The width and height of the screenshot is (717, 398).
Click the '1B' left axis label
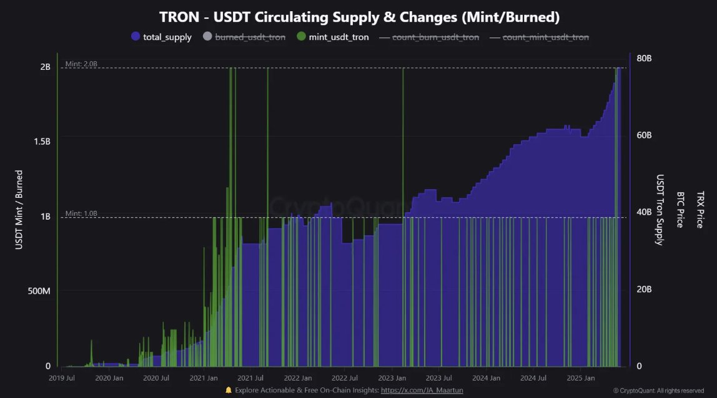coord(45,216)
